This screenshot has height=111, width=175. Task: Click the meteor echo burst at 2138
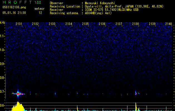pyautogui.click(x=136, y=93)
